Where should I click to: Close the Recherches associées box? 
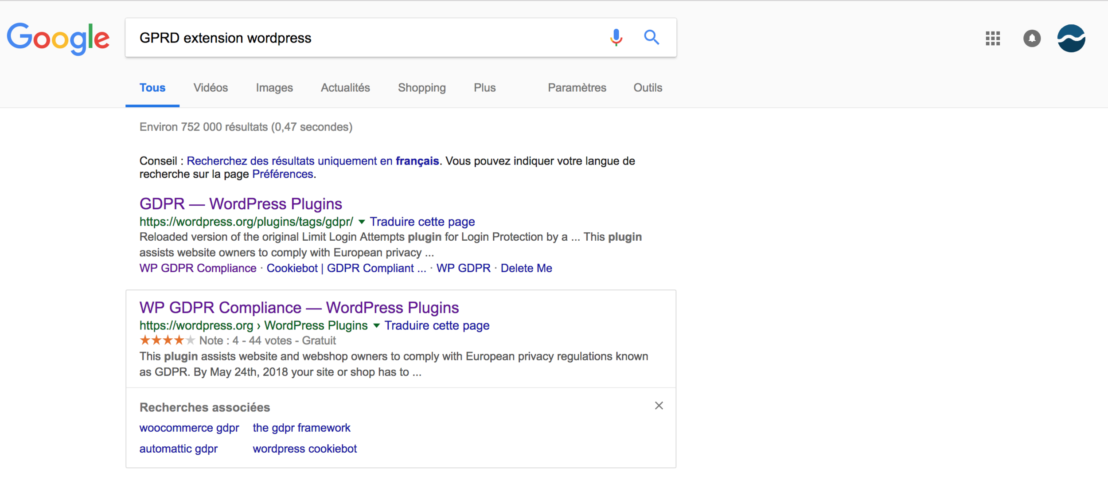659,406
